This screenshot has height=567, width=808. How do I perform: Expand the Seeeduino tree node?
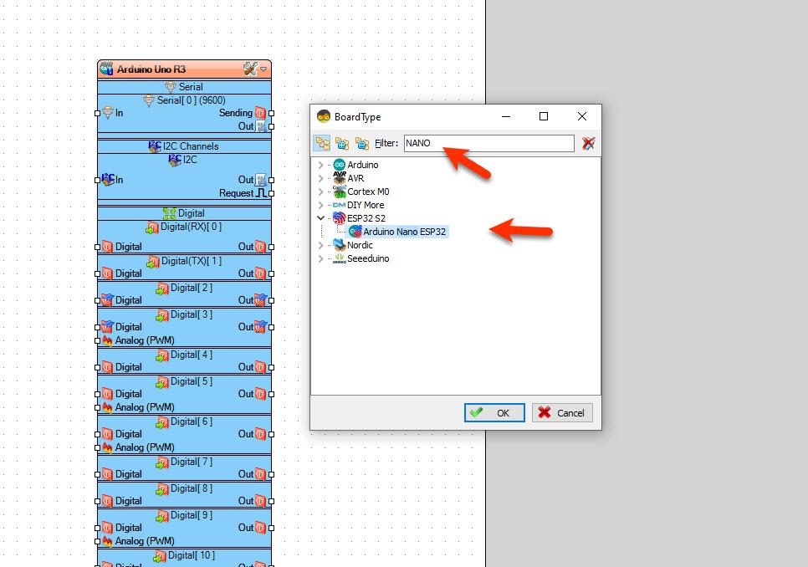(320, 258)
